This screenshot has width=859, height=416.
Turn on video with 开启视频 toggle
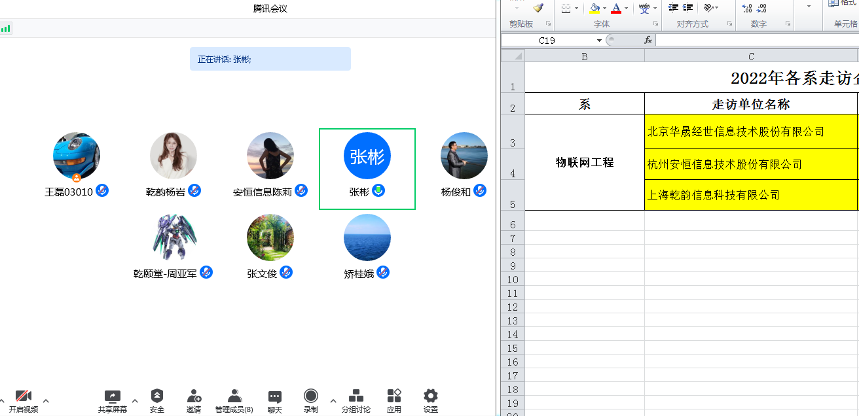(24, 396)
